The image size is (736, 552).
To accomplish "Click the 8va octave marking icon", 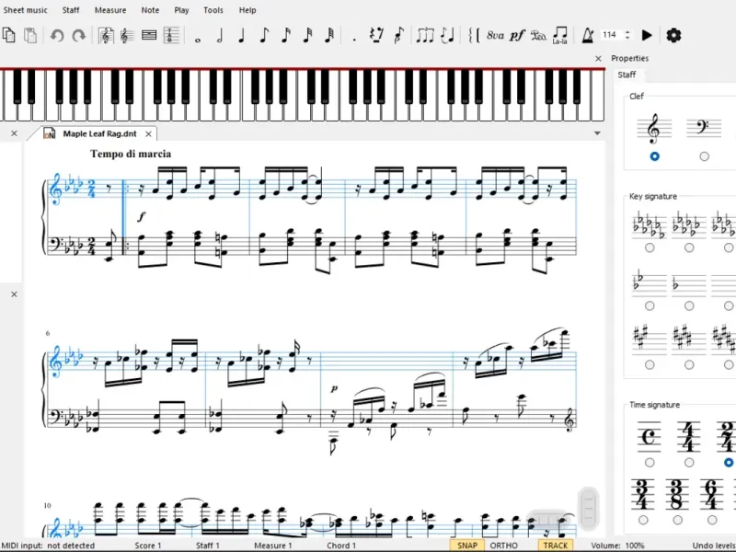I will (495, 36).
